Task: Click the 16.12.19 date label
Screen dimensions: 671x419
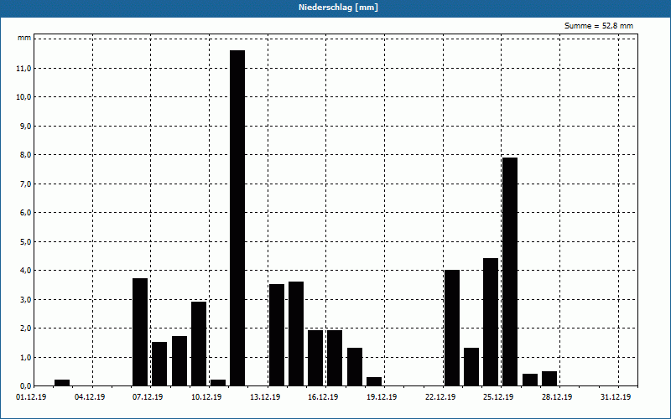Action: pos(323,397)
